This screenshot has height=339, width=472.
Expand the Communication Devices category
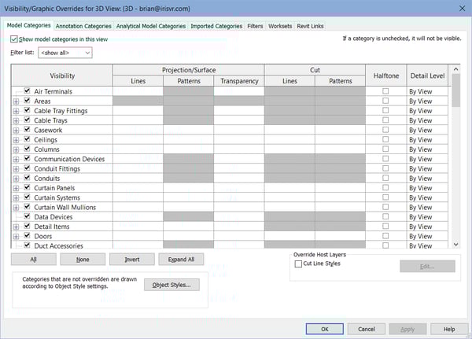[x=17, y=159]
